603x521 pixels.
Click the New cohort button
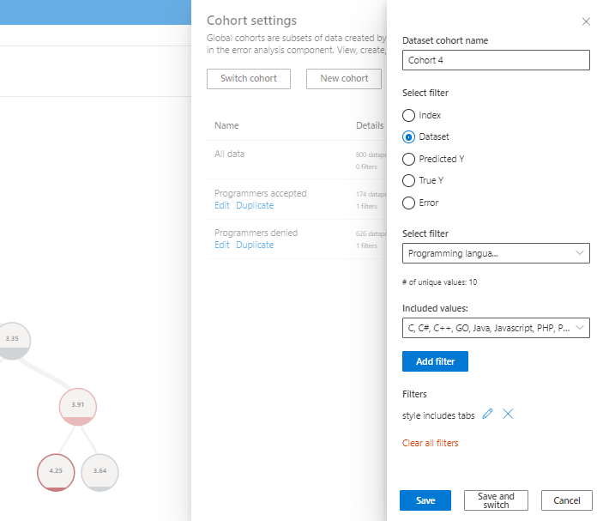(344, 79)
